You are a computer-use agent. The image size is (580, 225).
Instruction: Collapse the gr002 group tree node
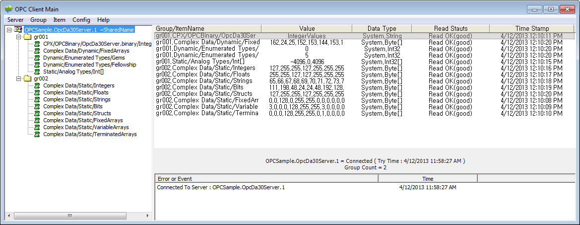click(x=19, y=79)
